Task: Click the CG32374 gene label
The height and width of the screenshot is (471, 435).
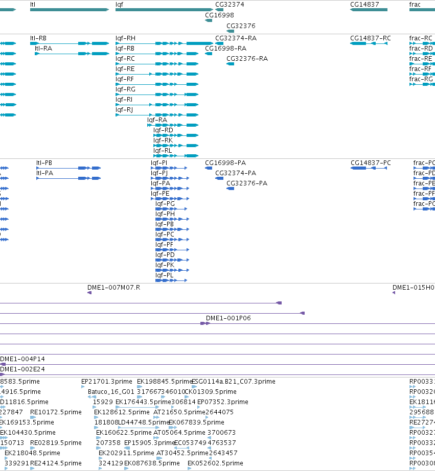Action: [230, 5]
